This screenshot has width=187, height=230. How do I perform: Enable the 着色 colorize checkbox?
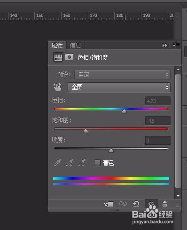click(x=97, y=163)
